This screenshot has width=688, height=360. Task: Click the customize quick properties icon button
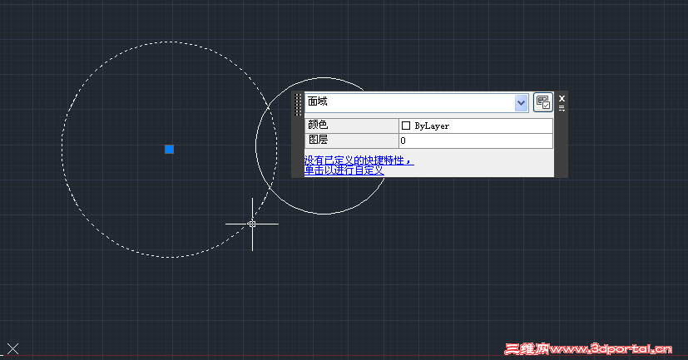pyautogui.click(x=542, y=102)
